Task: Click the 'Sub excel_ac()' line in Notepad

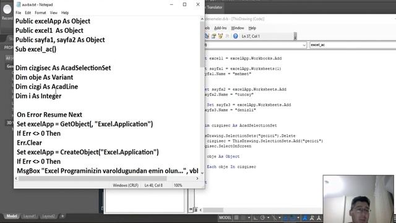Action: tap(36, 49)
